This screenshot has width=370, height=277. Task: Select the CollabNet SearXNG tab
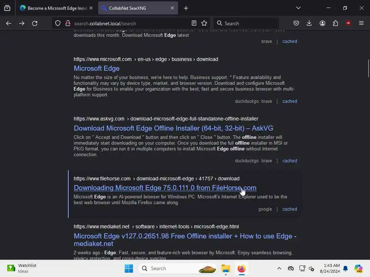[138, 8]
